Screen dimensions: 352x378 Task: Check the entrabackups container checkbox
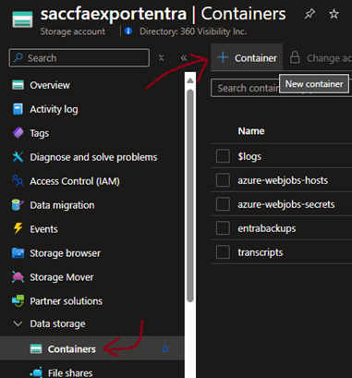(x=223, y=228)
